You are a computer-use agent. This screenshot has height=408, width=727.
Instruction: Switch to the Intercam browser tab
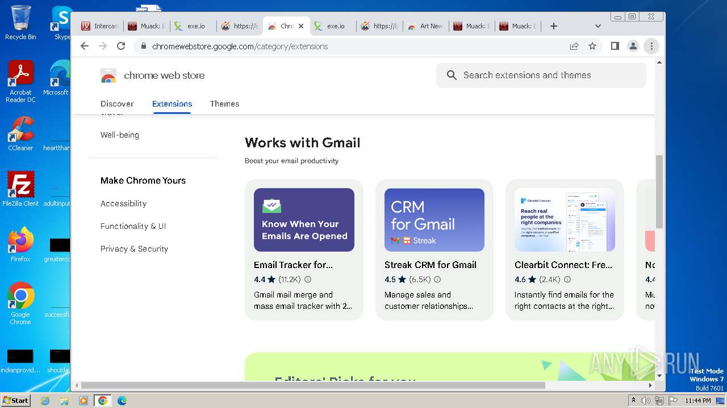(x=99, y=26)
